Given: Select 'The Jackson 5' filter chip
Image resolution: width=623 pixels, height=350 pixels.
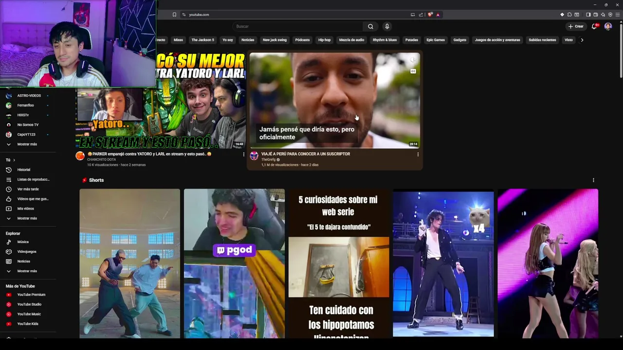Looking at the screenshot, I should [x=202, y=40].
